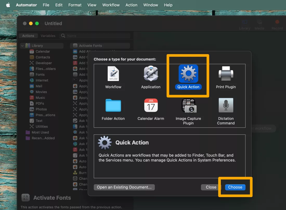Click the search magnifier icon
This screenshot has height=210, width=286.
pos(63,36)
